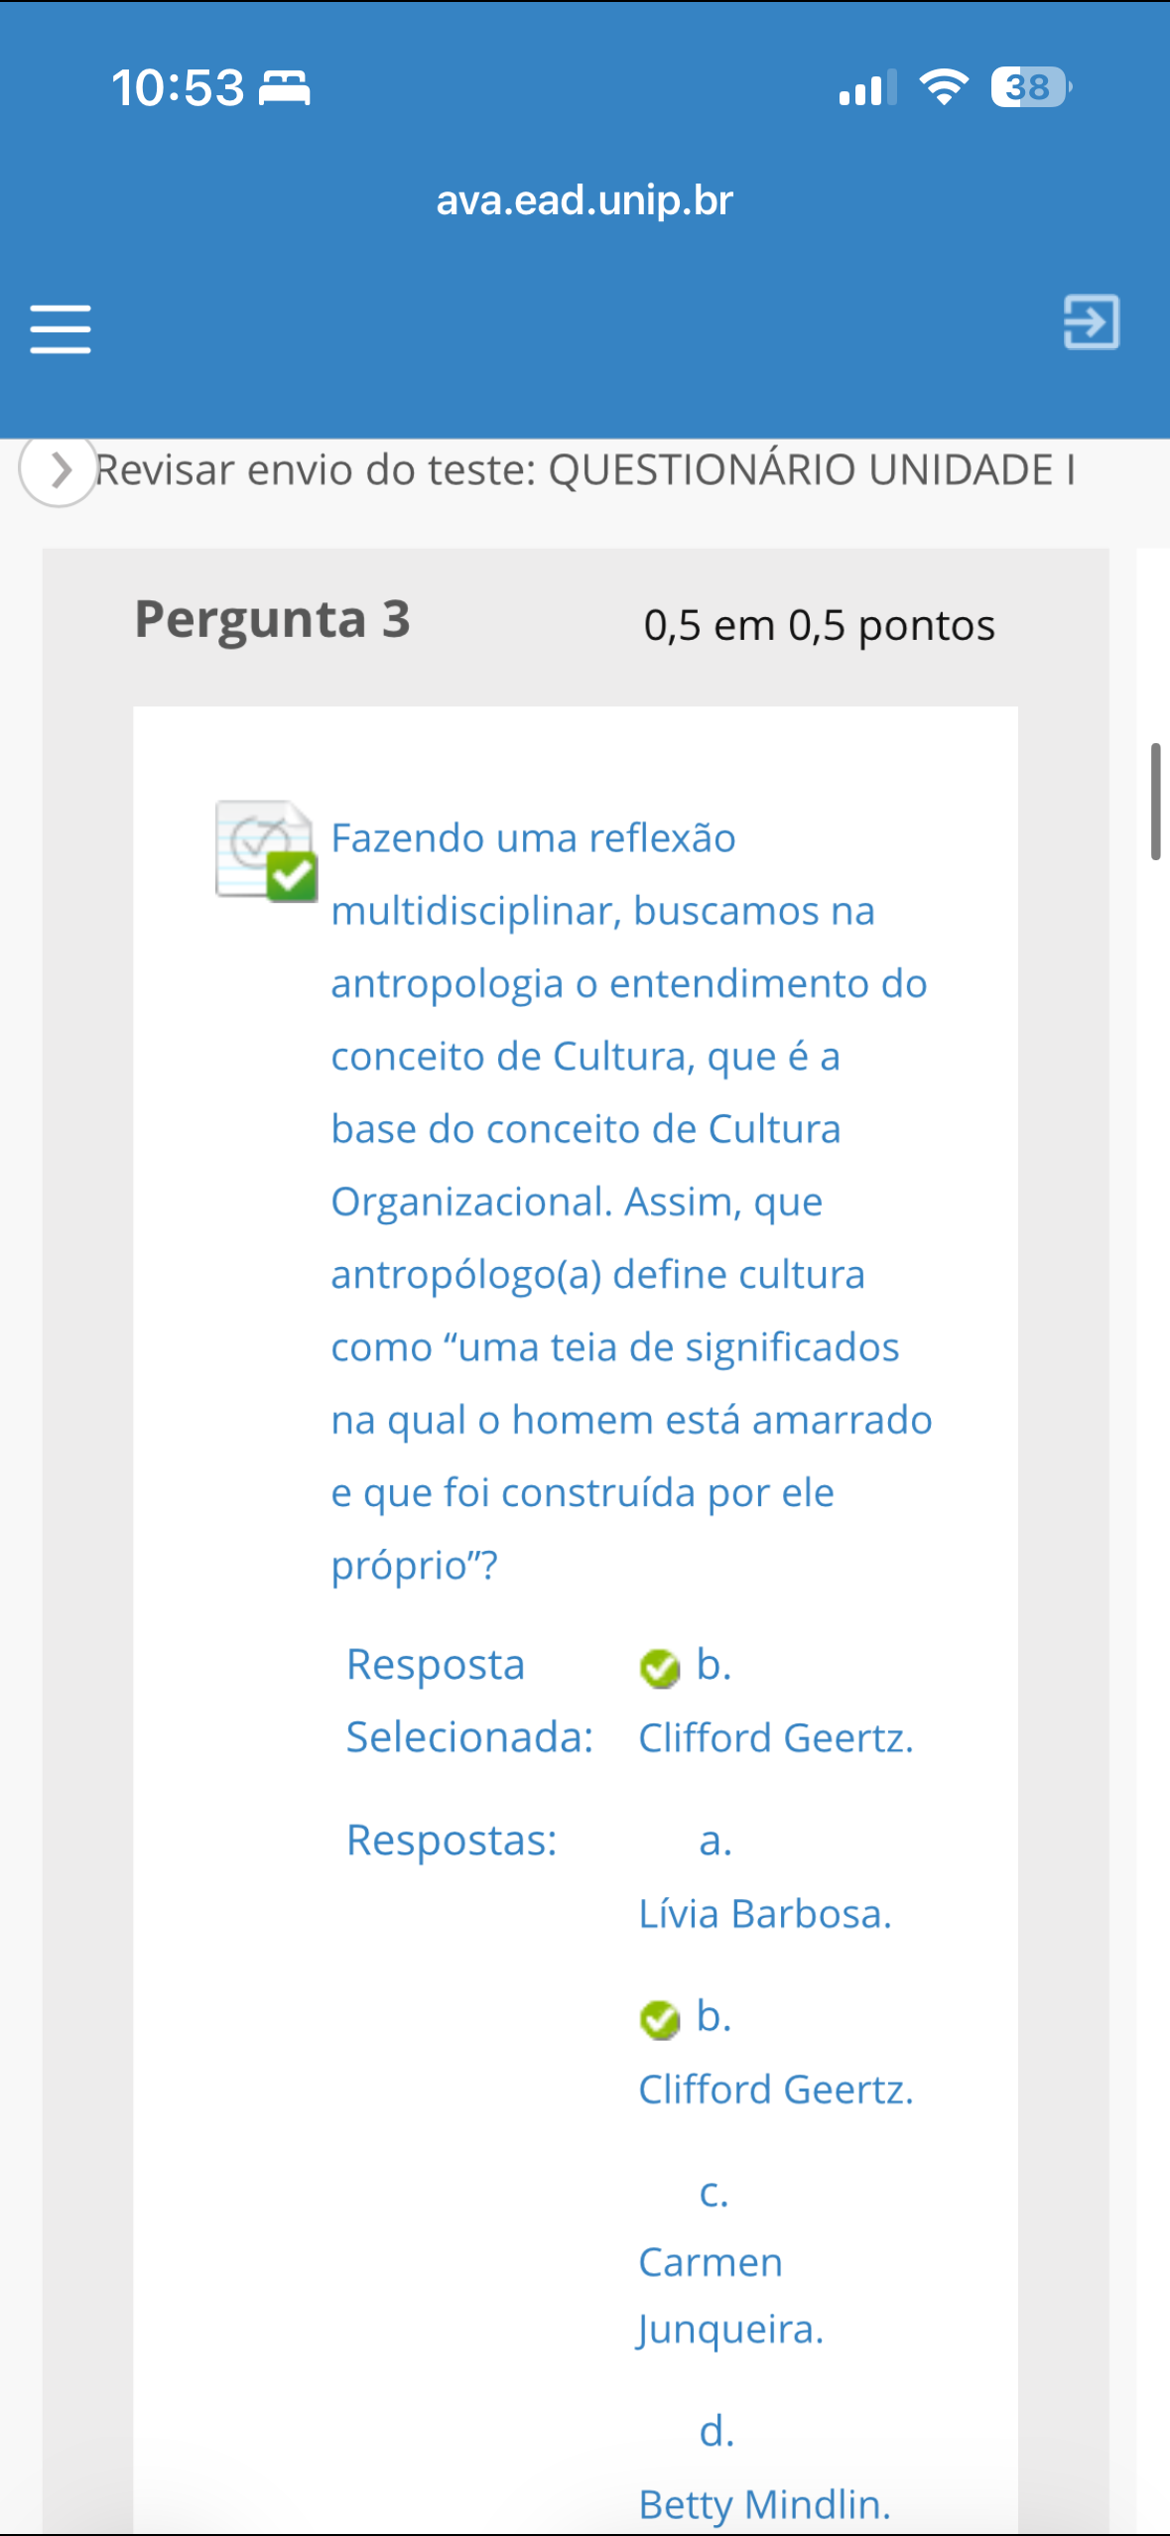Image resolution: width=1170 pixels, height=2536 pixels.
Task: Tap the question correct status icon
Action: (x=266, y=850)
